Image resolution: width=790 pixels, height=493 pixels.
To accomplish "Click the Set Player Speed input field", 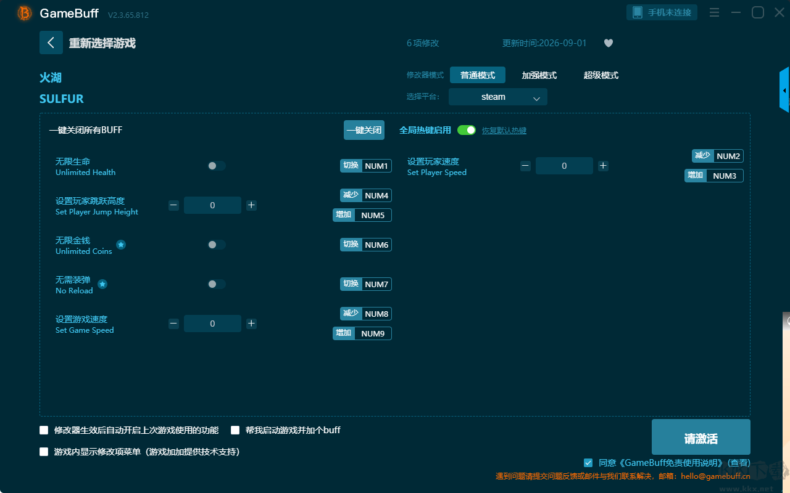I will click(x=564, y=166).
